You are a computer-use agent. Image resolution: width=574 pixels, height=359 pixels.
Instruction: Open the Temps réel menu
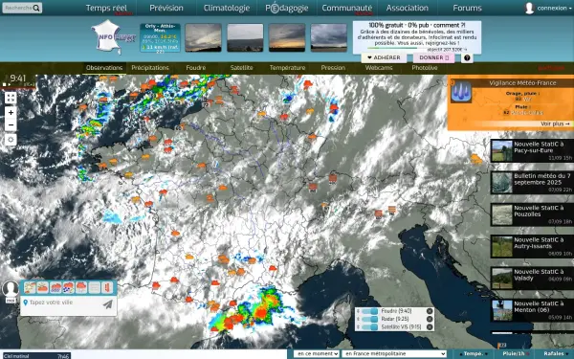tap(106, 8)
